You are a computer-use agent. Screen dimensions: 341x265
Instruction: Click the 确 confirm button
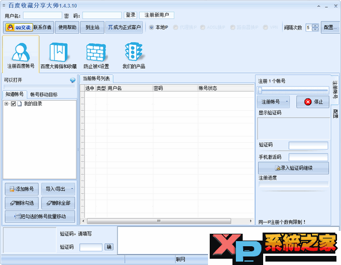pyautogui.click(x=109, y=247)
